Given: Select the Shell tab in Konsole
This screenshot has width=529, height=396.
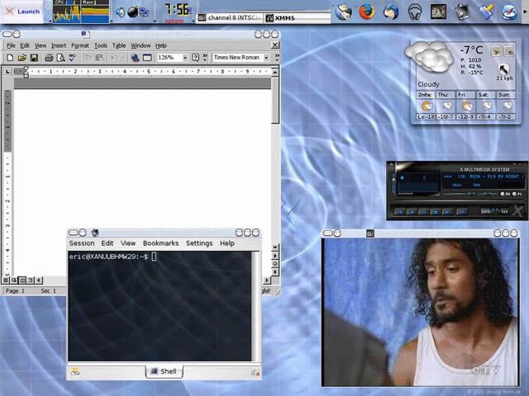Looking at the screenshot, I should pos(164,372).
